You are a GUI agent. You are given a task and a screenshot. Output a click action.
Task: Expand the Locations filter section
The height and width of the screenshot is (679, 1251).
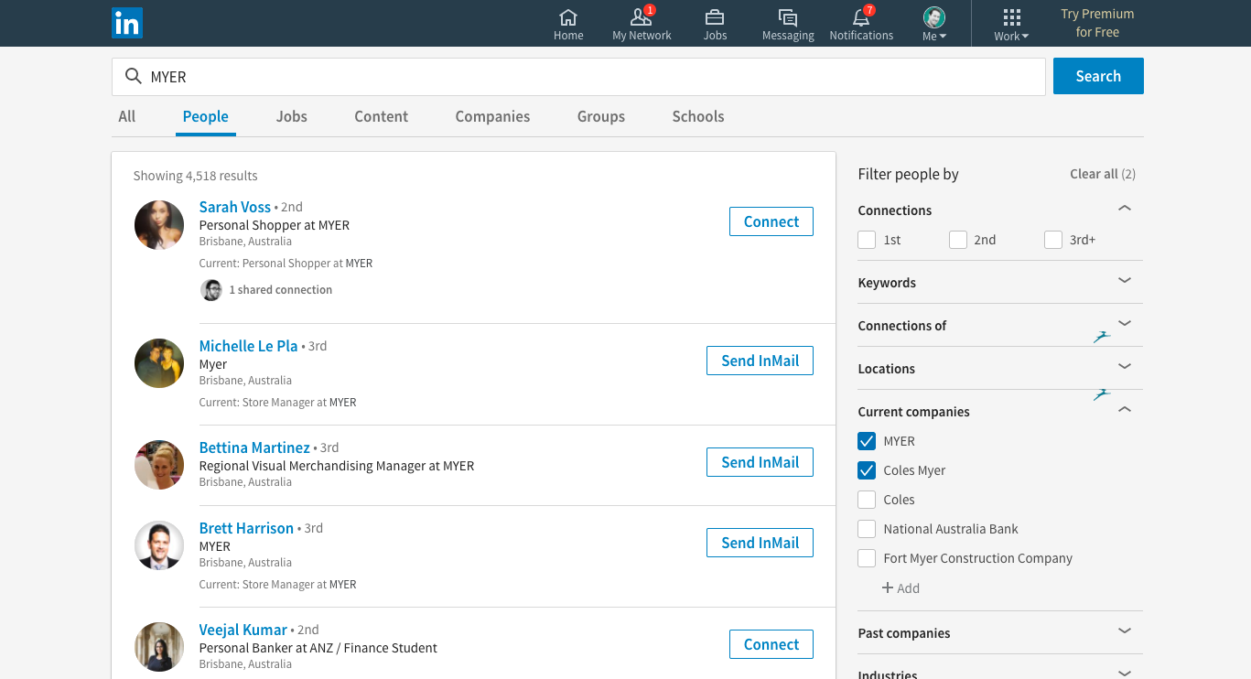[x=1125, y=367]
